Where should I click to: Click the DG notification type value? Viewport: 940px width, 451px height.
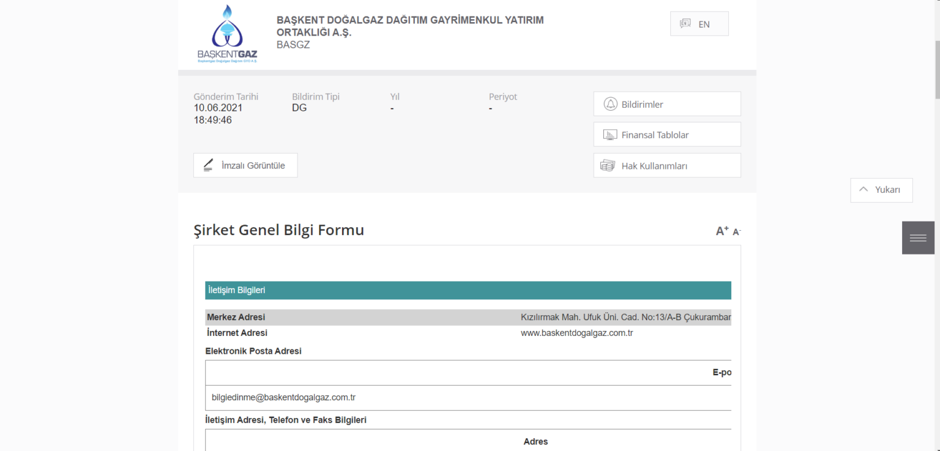pos(299,108)
